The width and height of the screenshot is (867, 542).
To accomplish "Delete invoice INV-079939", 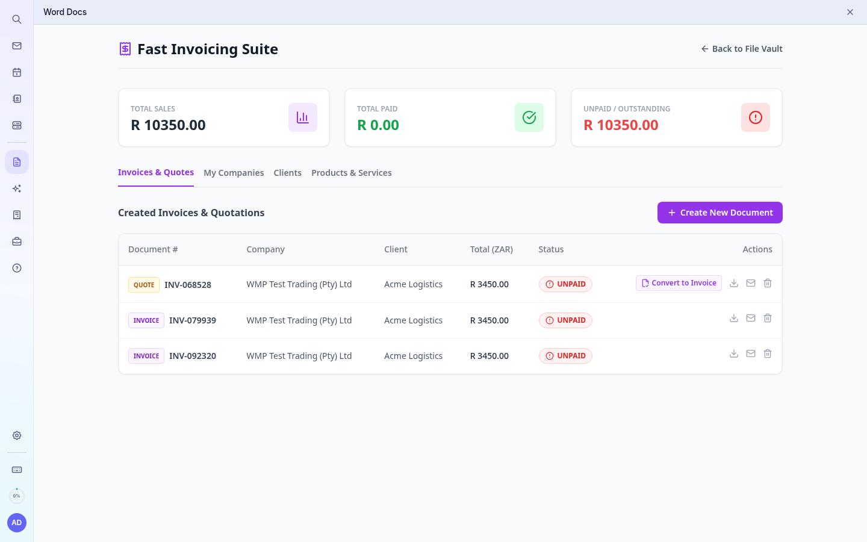I will coord(768,318).
